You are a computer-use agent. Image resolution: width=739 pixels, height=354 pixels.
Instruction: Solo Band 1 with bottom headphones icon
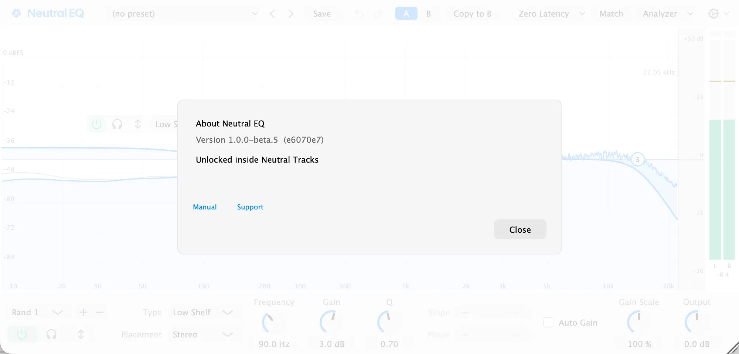51,334
